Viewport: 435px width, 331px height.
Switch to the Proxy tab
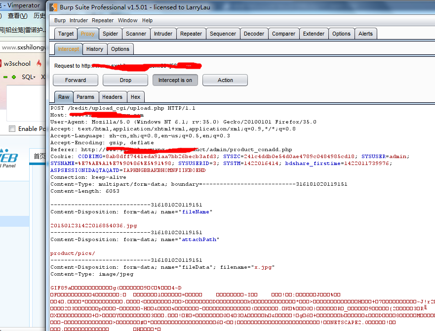coord(88,34)
